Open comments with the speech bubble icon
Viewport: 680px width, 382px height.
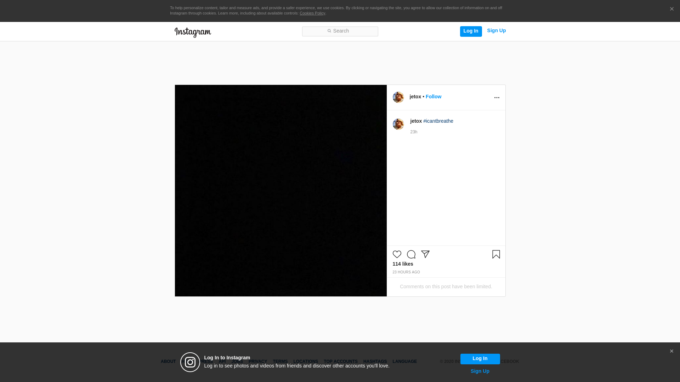(411, 254)
